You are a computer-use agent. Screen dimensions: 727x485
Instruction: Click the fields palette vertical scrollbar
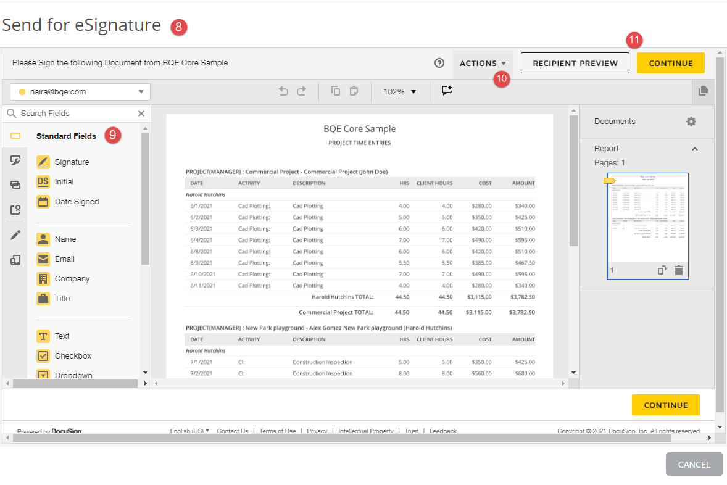click(145, 199)
